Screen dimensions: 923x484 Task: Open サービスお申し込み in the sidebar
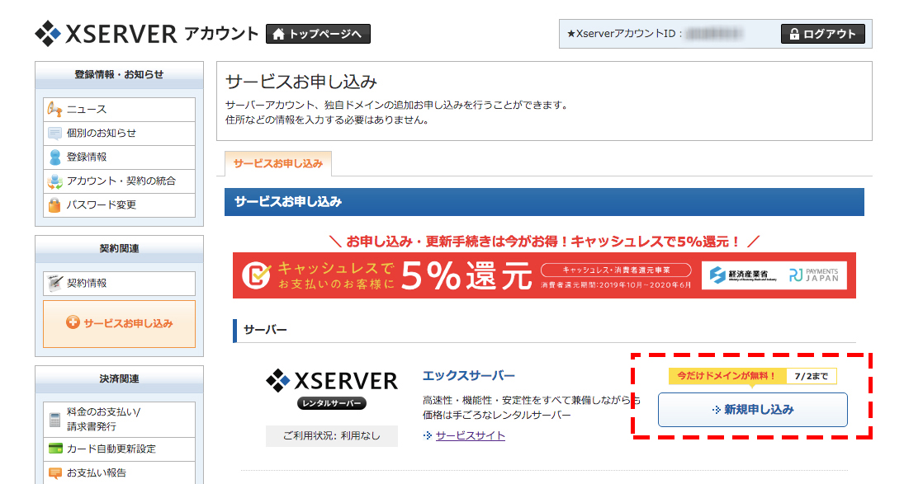pos(120,323)
